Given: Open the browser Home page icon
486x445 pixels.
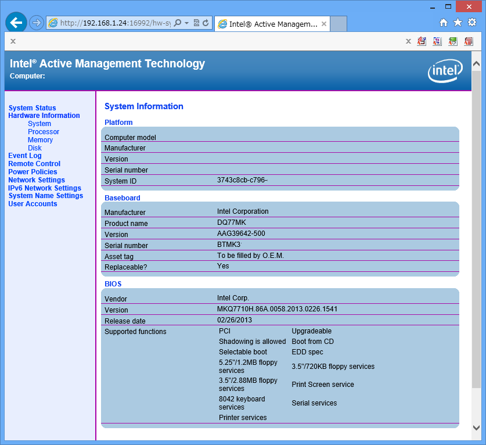Looking at the screenshot, I should pyautogui.click(x=444, y=23).
